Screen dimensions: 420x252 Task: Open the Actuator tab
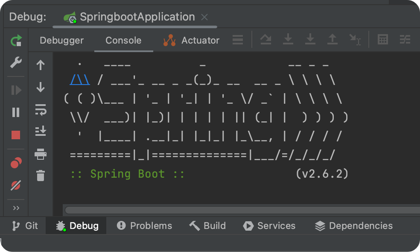(191, 40)
